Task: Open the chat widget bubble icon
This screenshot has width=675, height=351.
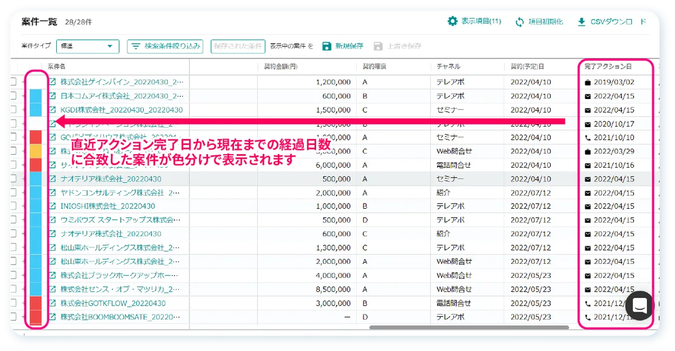Action: tap(639, 305)
